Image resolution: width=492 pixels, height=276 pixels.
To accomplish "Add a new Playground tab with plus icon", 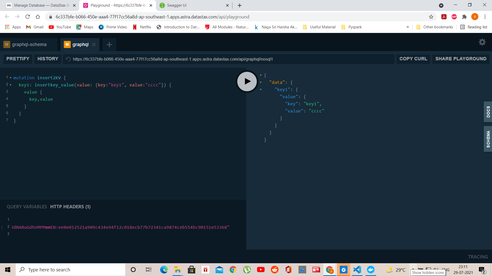I will pos(109,44).
